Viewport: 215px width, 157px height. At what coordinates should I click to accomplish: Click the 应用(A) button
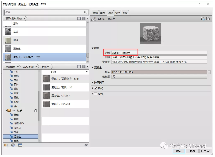tap(205, 151)
